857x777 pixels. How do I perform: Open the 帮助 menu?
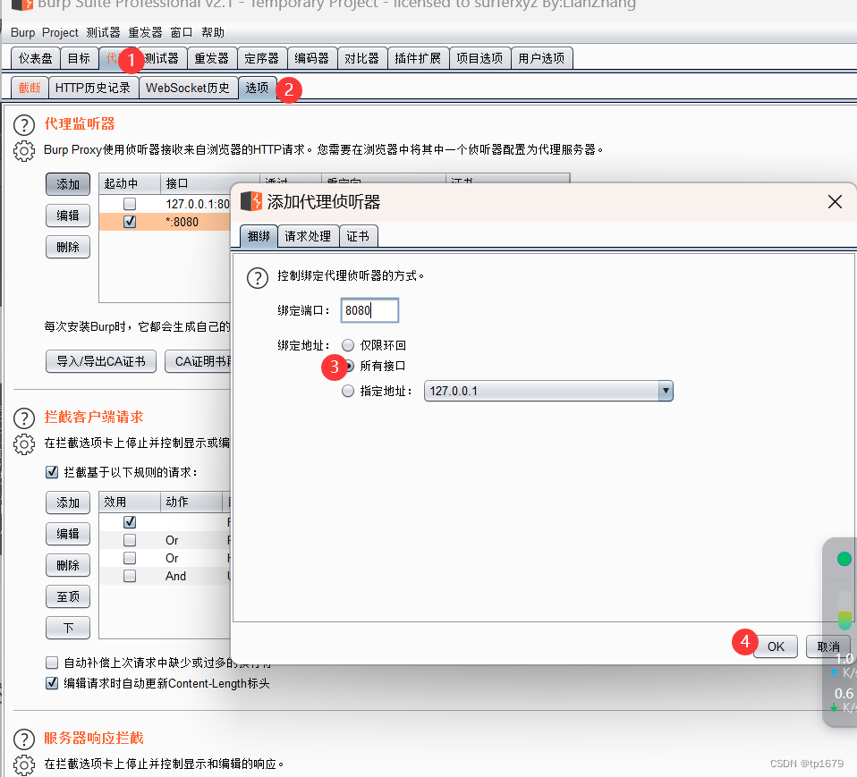click(213, 33)
